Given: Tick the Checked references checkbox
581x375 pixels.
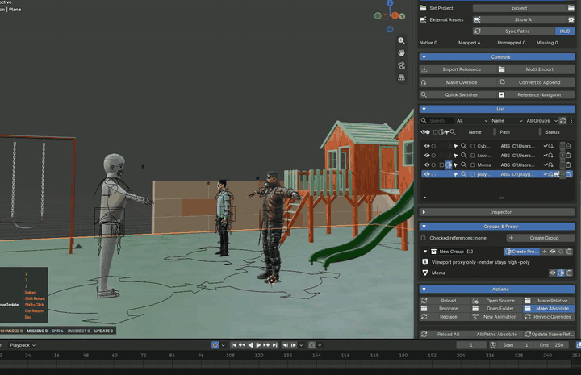Looking at the screenshot, I should (423, 238).
